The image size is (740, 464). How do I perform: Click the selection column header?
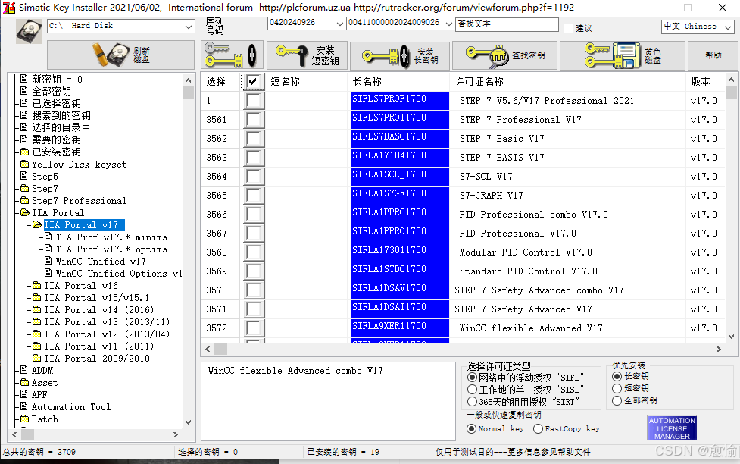[x=220, y=81]
